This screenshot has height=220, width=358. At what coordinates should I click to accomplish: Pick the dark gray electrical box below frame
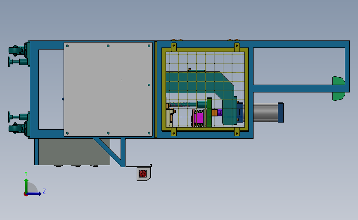click(x=74, y=151)
